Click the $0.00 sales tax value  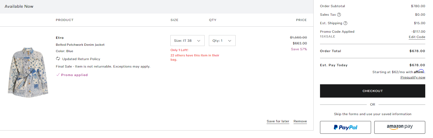coord(420,15)
